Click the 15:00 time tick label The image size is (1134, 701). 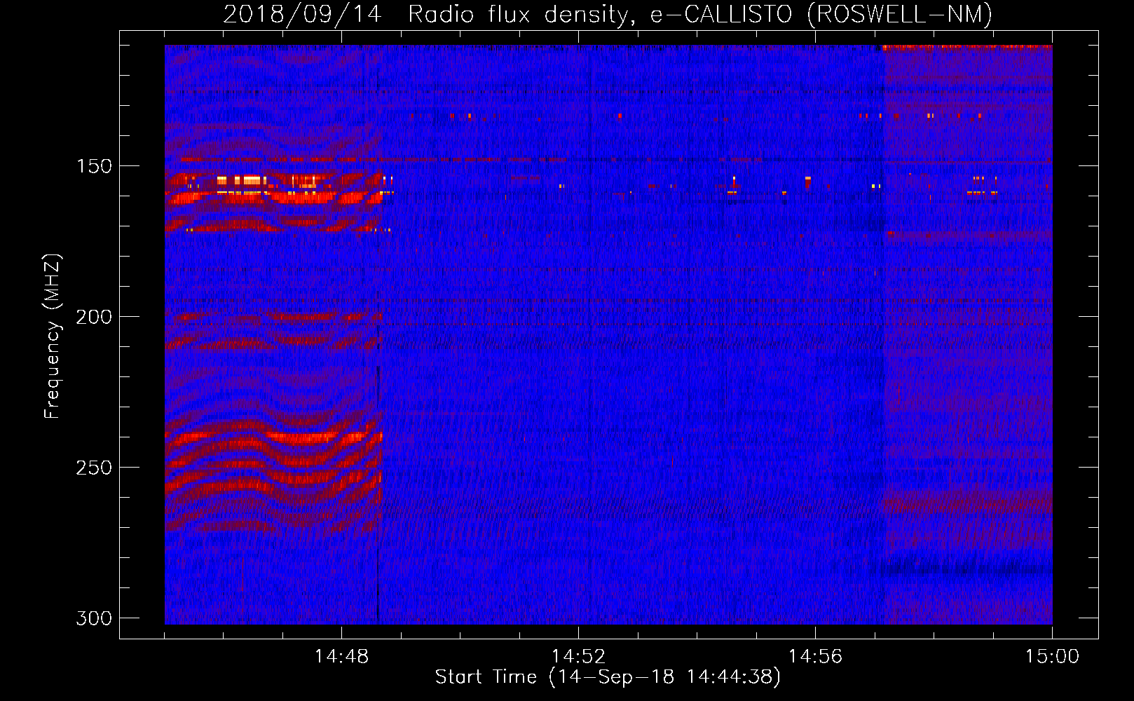tap(1052, 657)
